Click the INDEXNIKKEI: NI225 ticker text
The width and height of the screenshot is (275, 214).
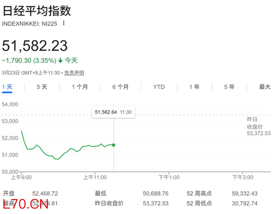[x=29, y=24]
